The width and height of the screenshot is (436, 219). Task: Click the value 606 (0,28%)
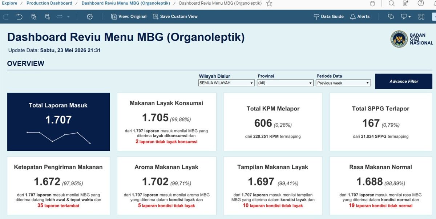pyautogui.click(x=273, y=123)
